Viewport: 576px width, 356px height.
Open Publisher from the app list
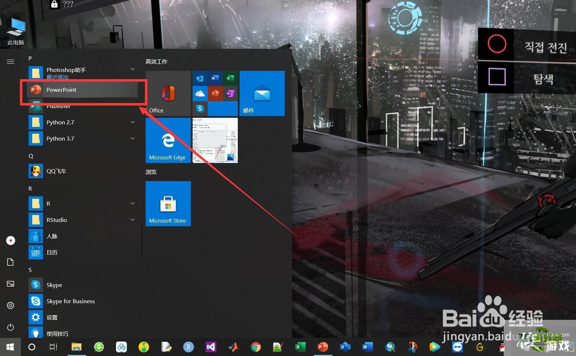pyautogui.click(x=83, y=106)
